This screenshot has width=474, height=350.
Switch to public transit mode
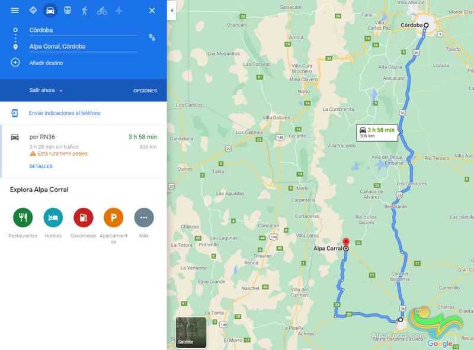click(68, 11)
